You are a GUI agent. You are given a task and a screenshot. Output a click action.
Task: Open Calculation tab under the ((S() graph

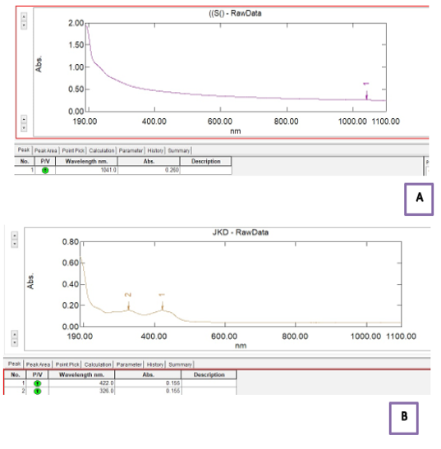(x=102, y=150)
